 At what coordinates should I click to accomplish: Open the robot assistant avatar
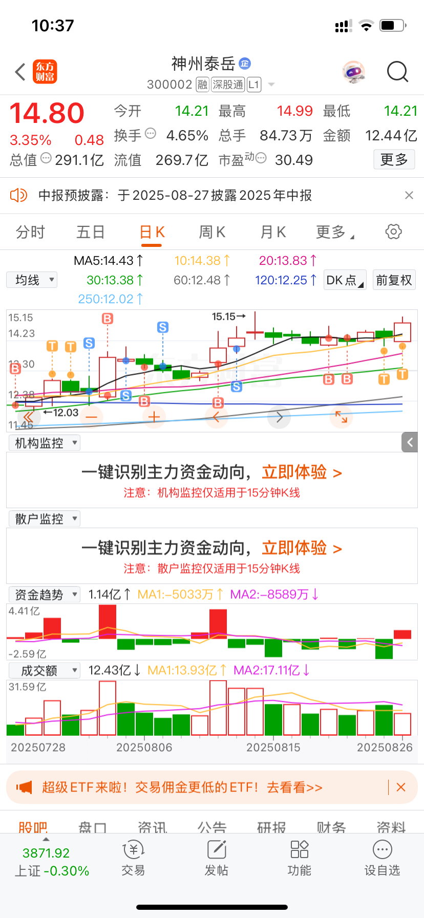[353, 72]
